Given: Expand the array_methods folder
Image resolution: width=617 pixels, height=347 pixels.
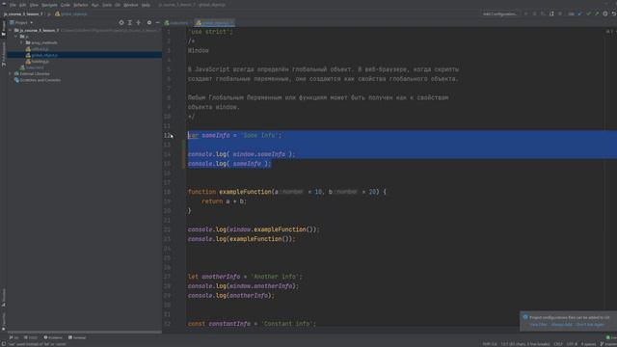Looking at the screenshot, I should coord(21,42).
